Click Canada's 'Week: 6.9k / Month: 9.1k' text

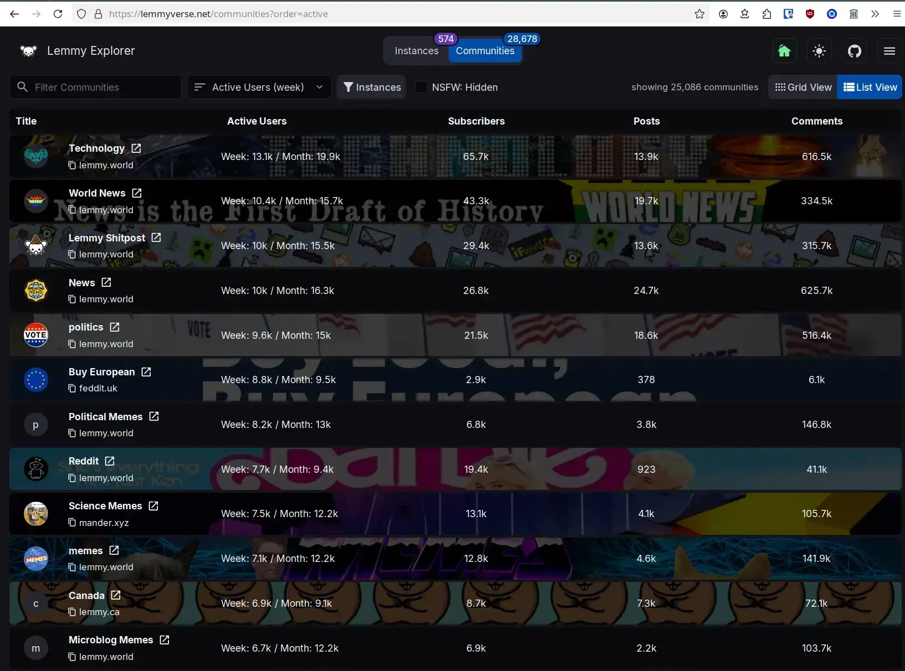(x=276, y=603)
